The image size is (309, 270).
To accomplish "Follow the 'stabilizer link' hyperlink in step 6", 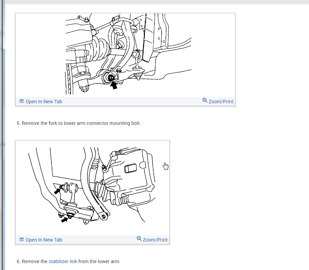I will click(x=63, y=261).
